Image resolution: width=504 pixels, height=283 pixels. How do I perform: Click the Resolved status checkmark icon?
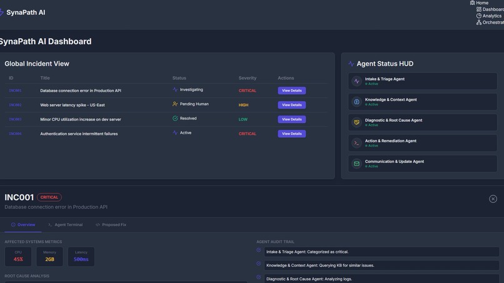point(175,118)
